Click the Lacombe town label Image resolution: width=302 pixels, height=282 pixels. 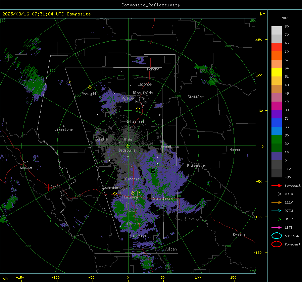pyautogui.click(x=145, y=84)
